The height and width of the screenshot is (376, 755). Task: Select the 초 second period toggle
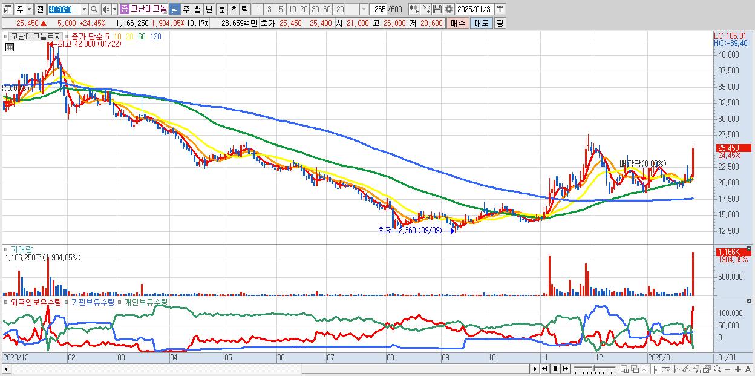point(234,9)
